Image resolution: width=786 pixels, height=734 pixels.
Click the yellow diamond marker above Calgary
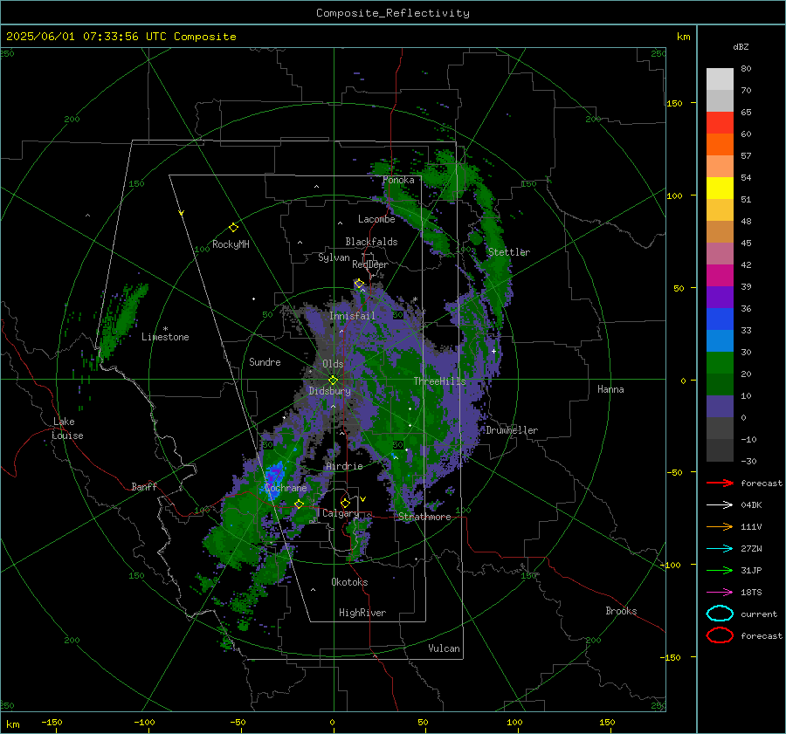coord(345,503)
